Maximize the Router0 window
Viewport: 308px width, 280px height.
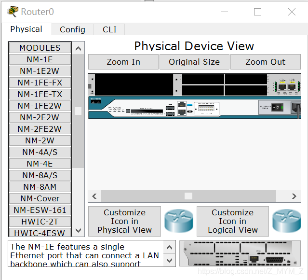pyautogui.click(x=257, y=12)
